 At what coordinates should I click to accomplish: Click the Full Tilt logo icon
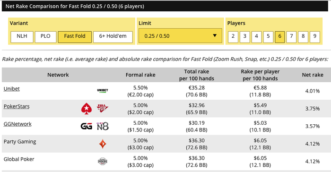pyautogui.click(x=103, y=109)
